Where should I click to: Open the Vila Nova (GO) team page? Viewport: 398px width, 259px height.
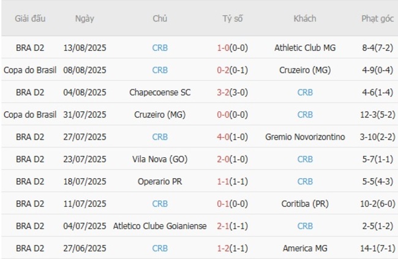(x=160, y=159)
